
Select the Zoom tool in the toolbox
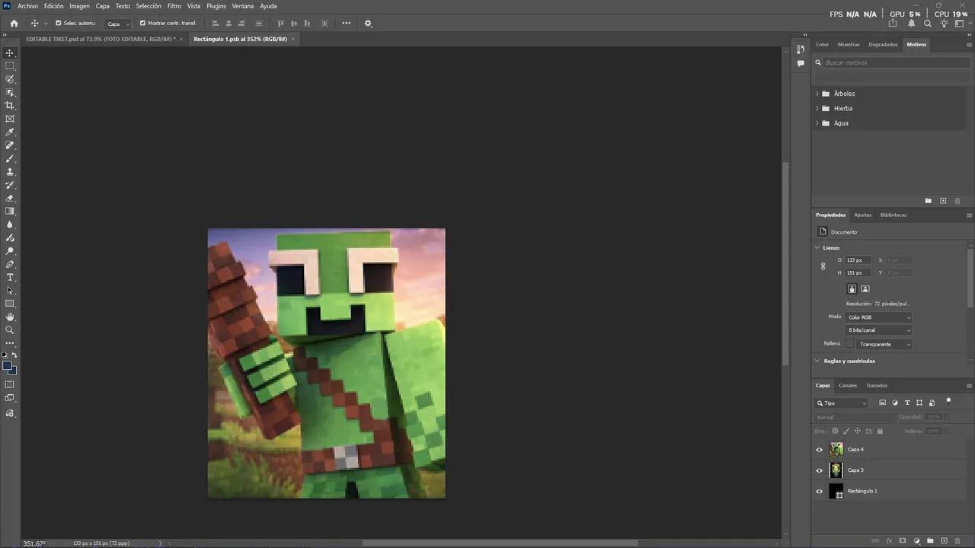(10, 330)
